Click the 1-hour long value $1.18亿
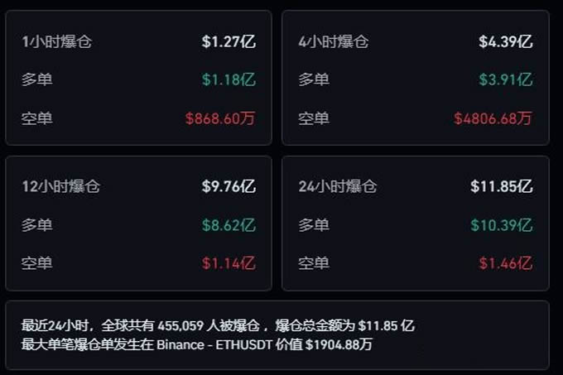This screenshot has width=563, height=375. (229, 79)
